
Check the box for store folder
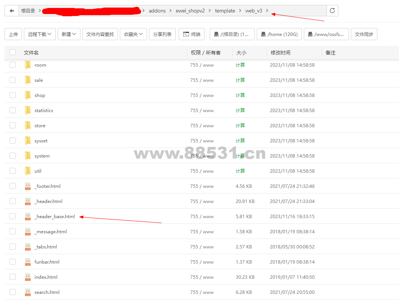click(13, 125)
